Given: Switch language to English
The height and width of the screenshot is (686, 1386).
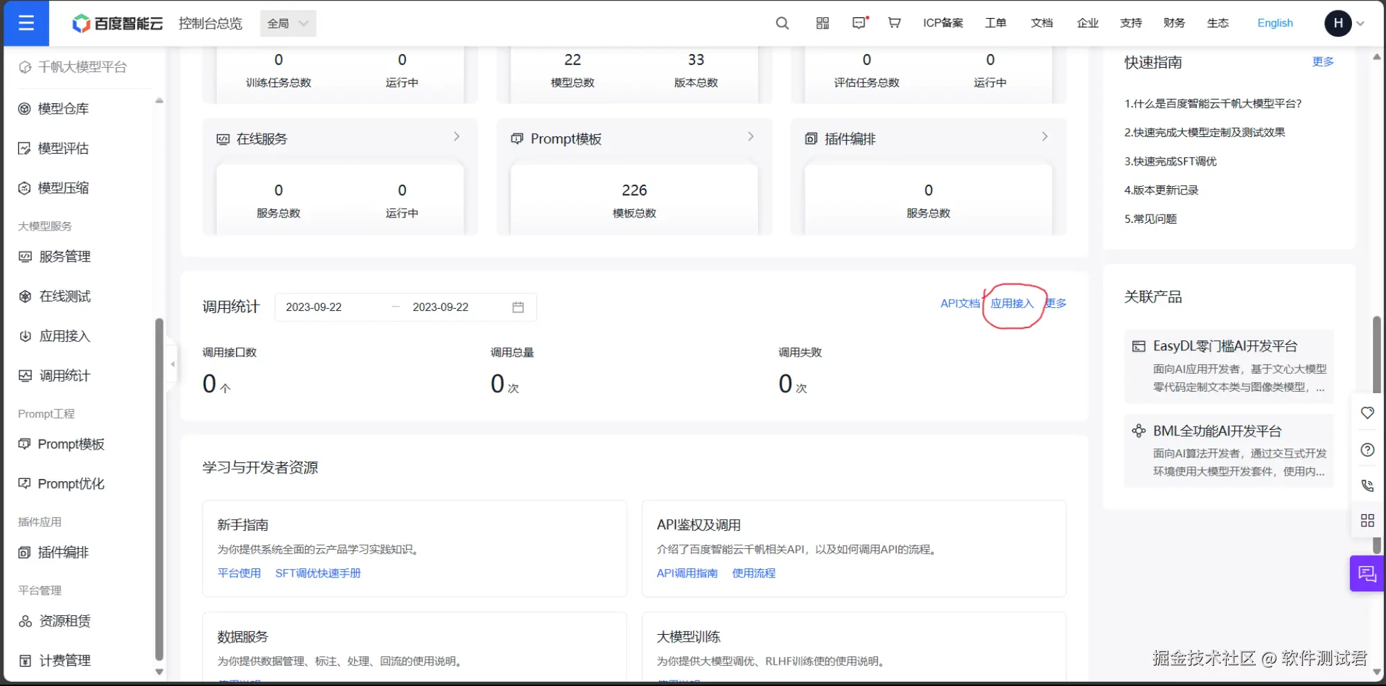Looking at the screenshot, I should (x=1275, y=24).
